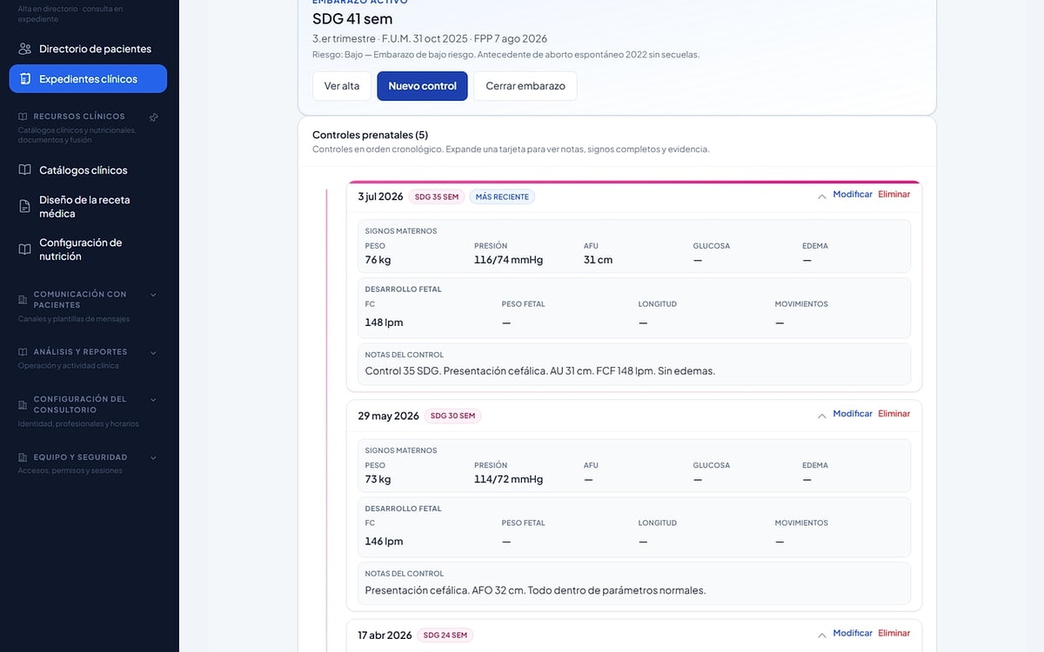The width and height of the screenshot is (1044, 652).
Task: Modificar the 3 jul 2026 control
Action: click(x=853, y=195)
